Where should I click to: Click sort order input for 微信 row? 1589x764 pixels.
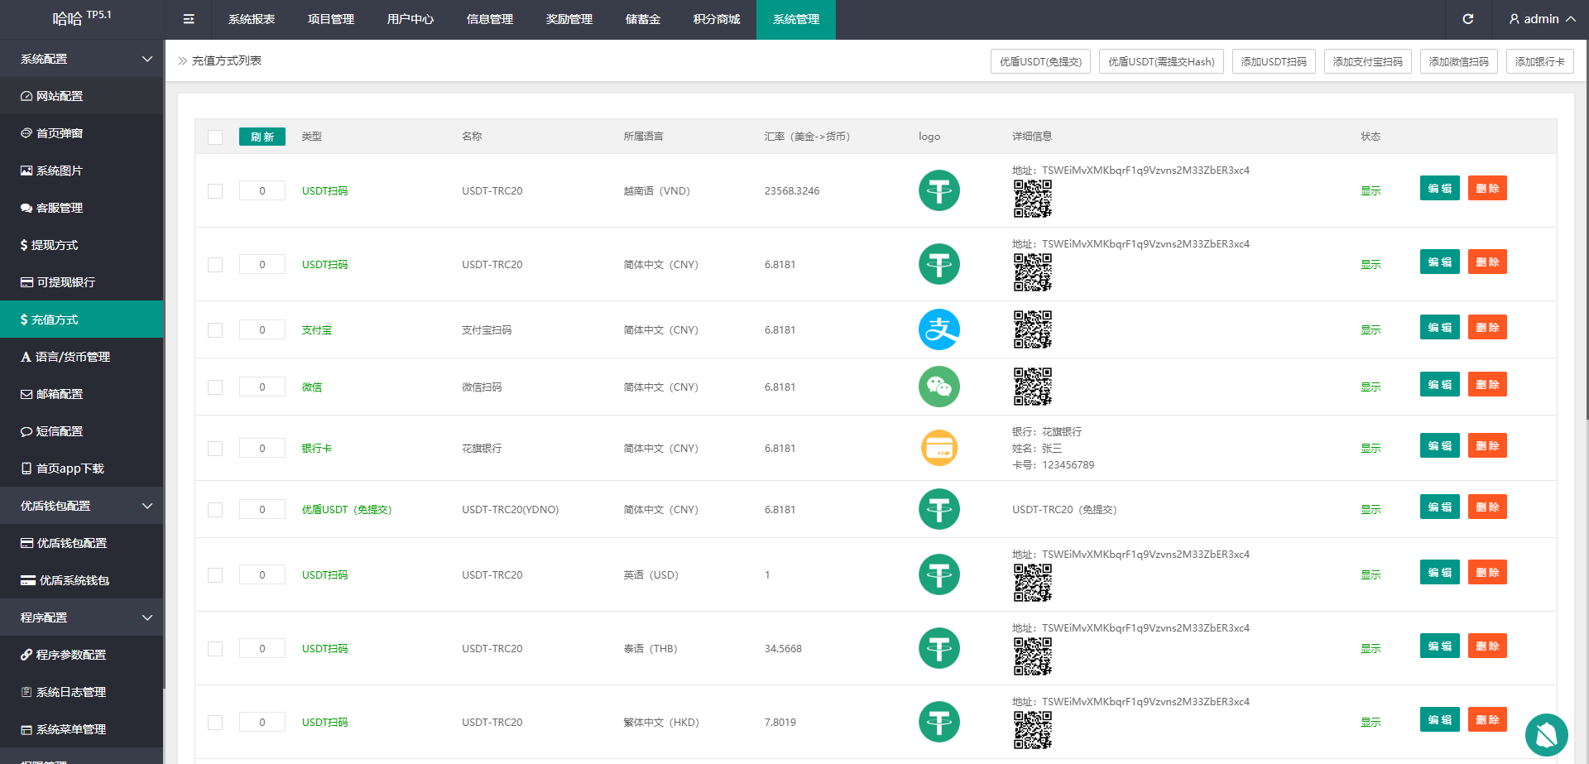coord(262,387)
